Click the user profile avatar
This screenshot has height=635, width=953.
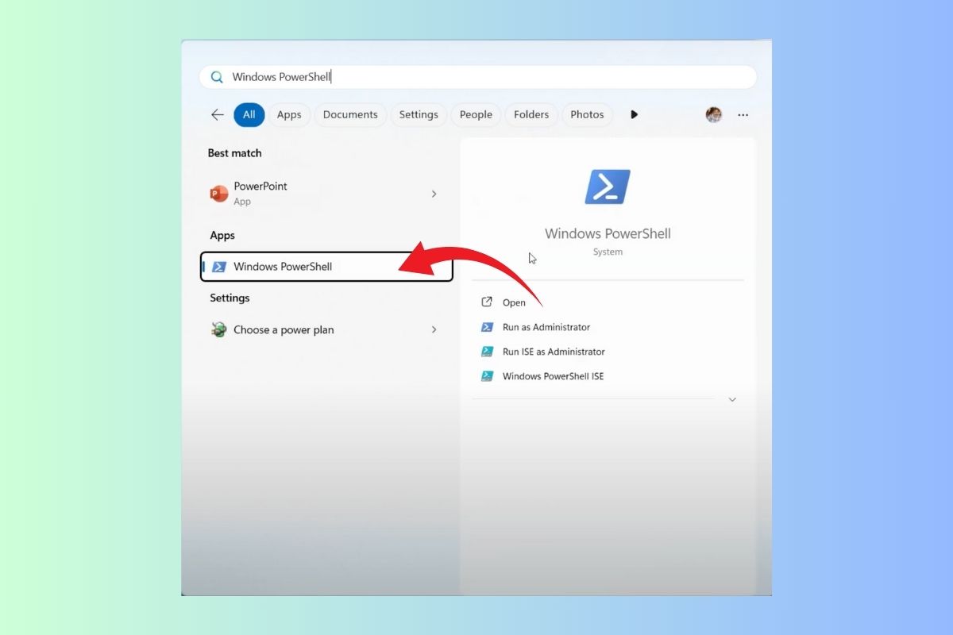click(x=713, y=114)
